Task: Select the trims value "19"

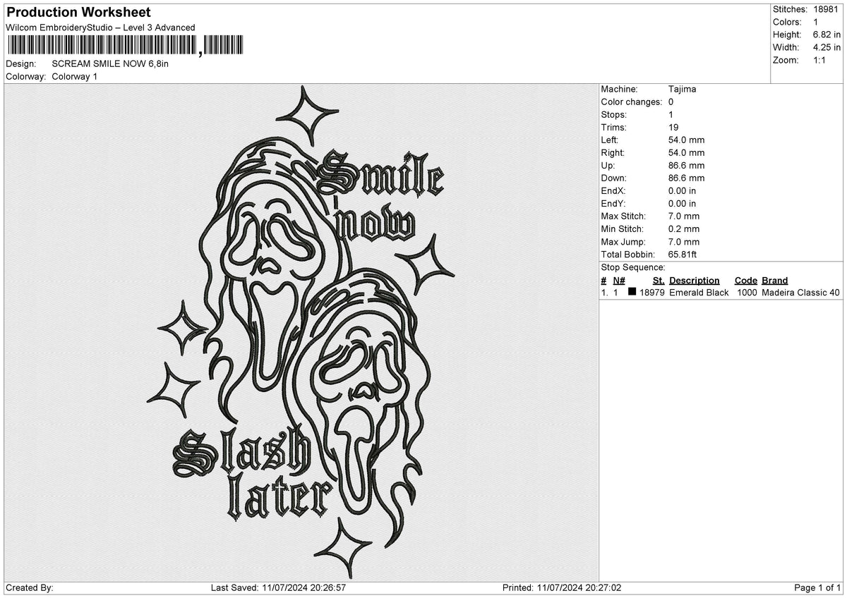Action: 673,127
